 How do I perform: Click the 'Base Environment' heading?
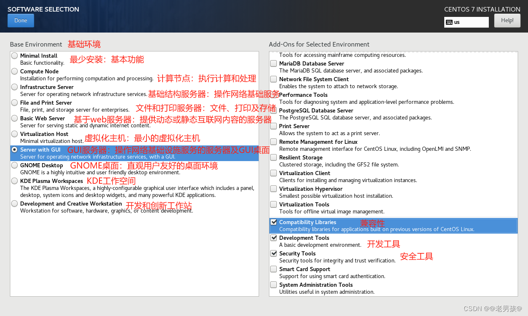pyautogui.click(x=36, y=44)
